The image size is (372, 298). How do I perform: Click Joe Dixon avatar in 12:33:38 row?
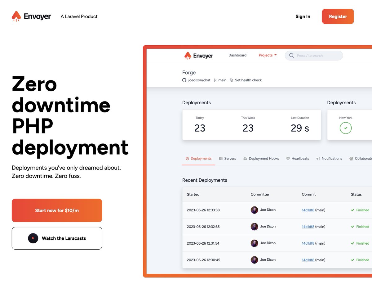coord(255,210)
